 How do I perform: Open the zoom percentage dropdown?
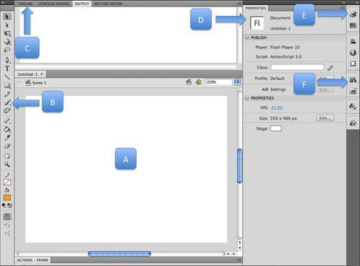point(238,82)
